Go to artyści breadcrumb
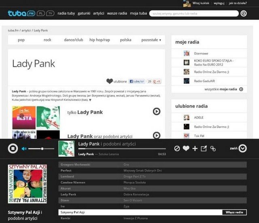 pos(26,30)
